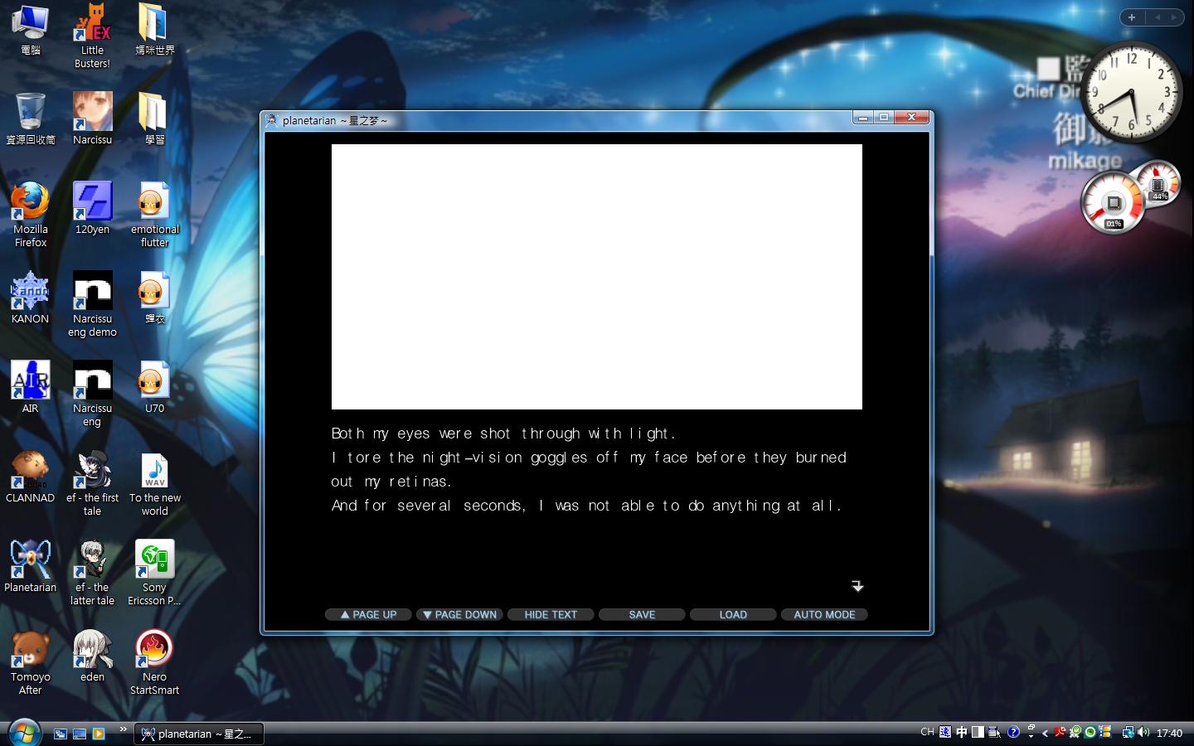Select the 電腦 (Computer) desktop icon
The height and width of the screenshot is (746, 1194).
31,30
